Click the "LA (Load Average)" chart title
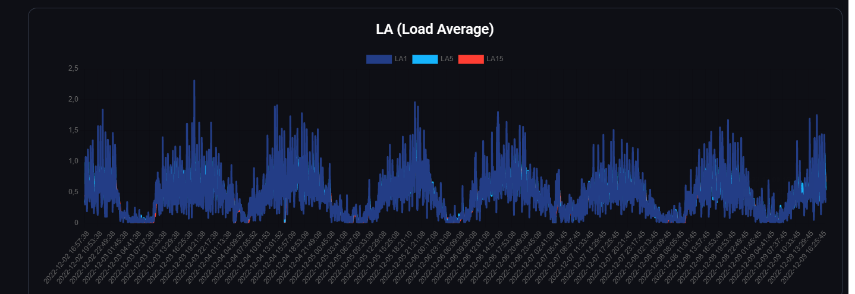The width and height of the screenshot is (855, 294). 435,29
